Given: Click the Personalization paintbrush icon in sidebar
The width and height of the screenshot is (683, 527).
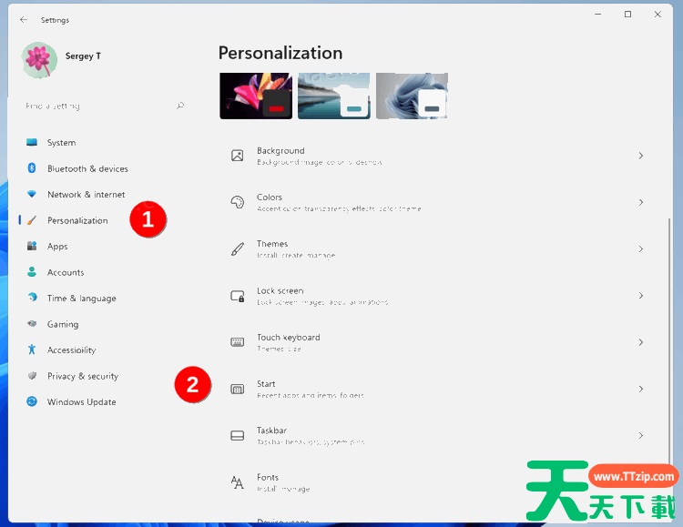Looking at the screenshot, I should [x=32, y=220].
